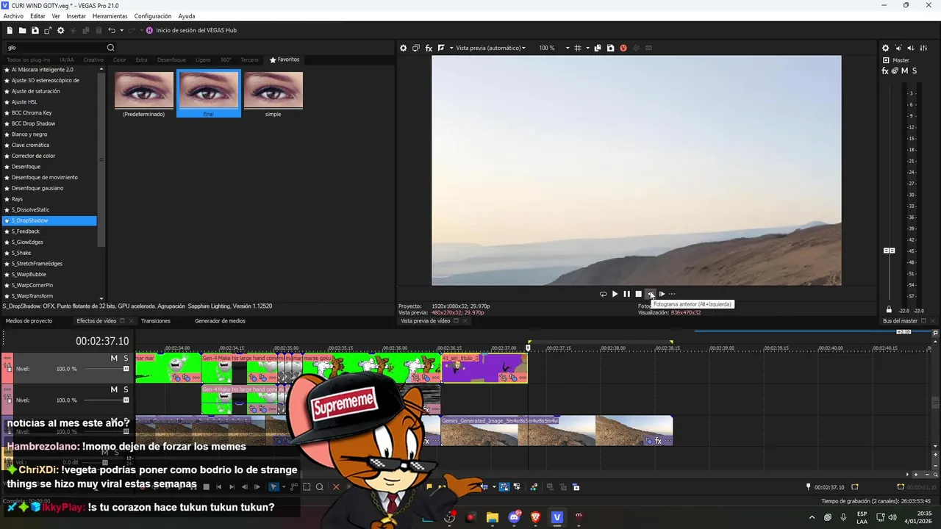This screenshot has height=529, width=941.
Task: Choose the (Predeterminado) preset thumbnail
Action: [144, 94]
